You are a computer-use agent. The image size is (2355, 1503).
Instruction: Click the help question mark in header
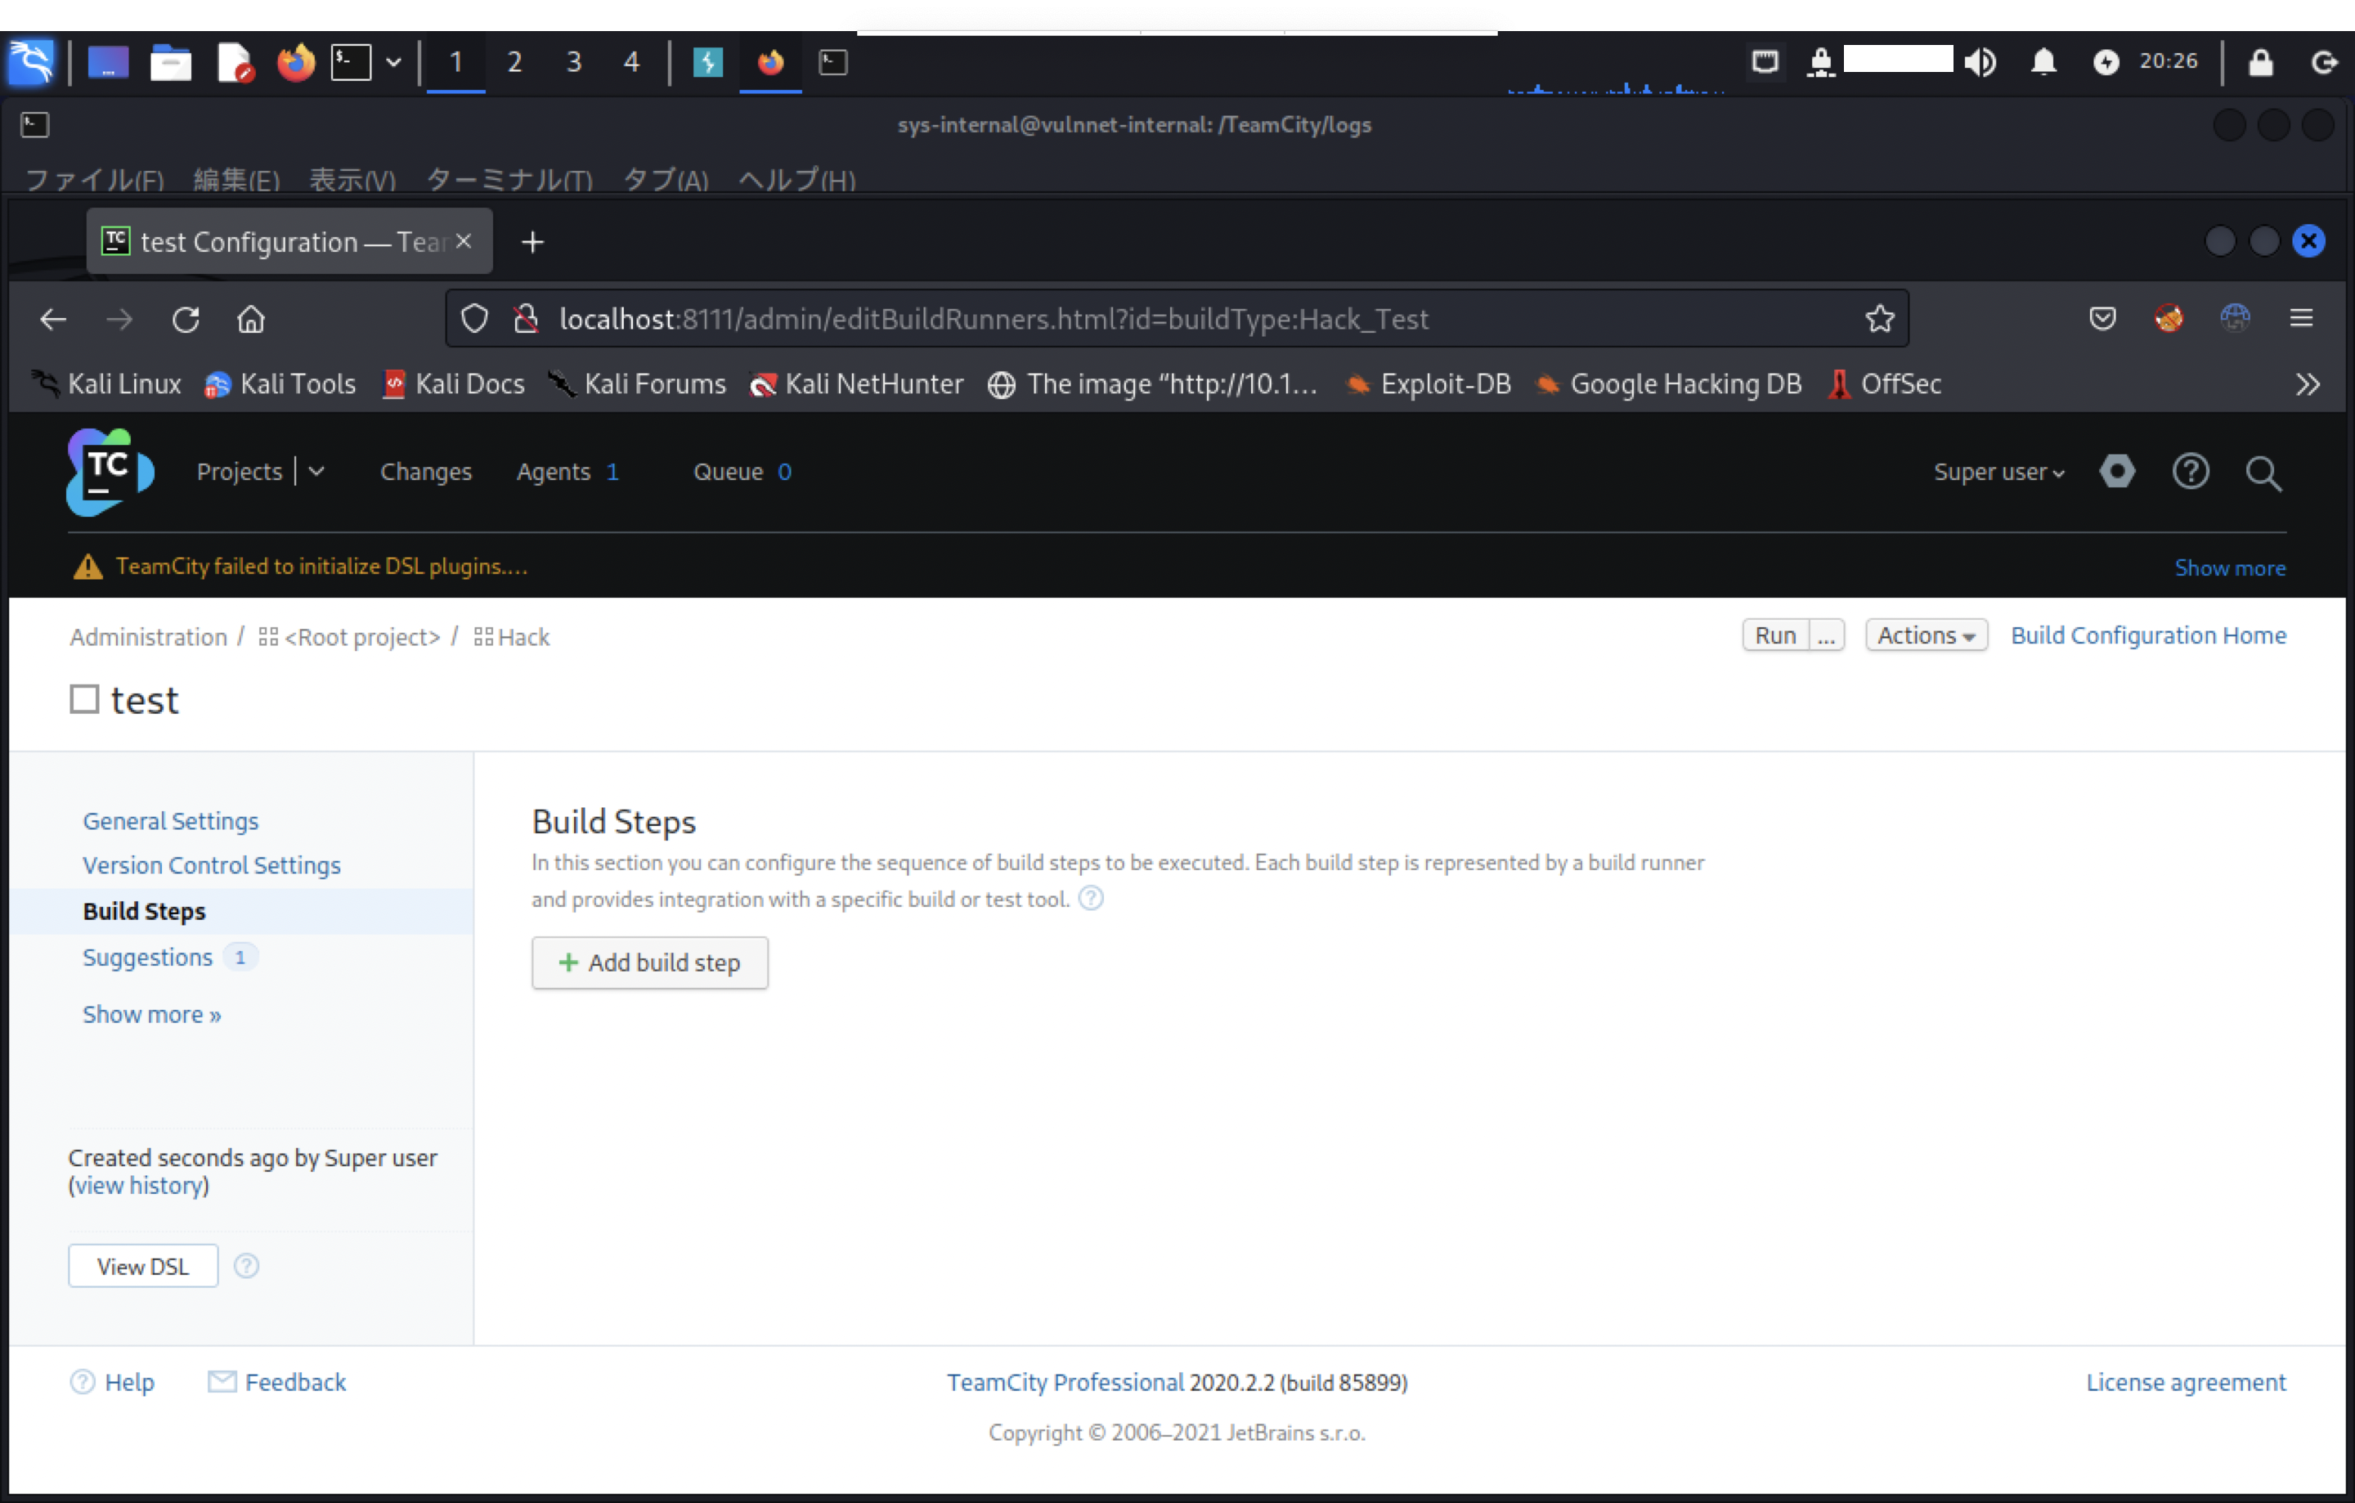coord(2190,471)
